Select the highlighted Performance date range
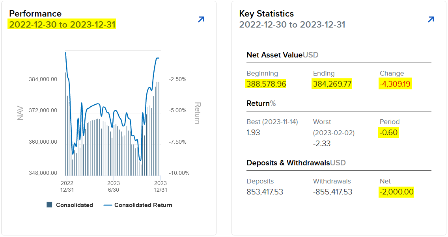The image size is (448, 237). pyautogui.click(x=62, y=25)
